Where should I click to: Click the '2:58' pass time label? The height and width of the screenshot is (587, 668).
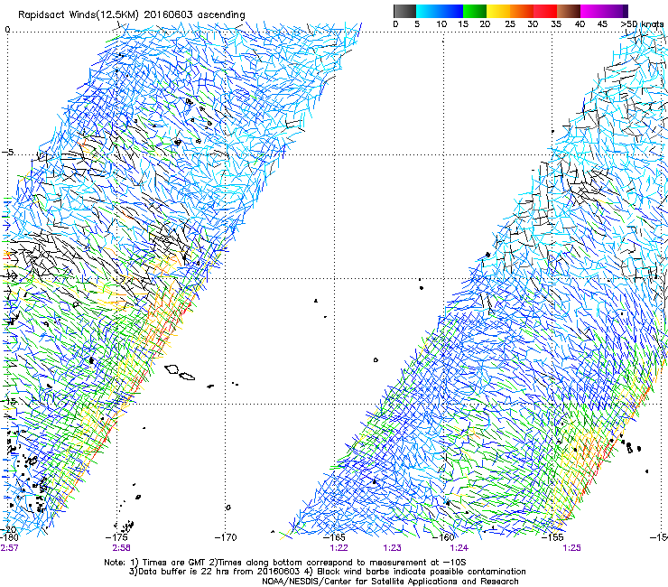[122, 548]
